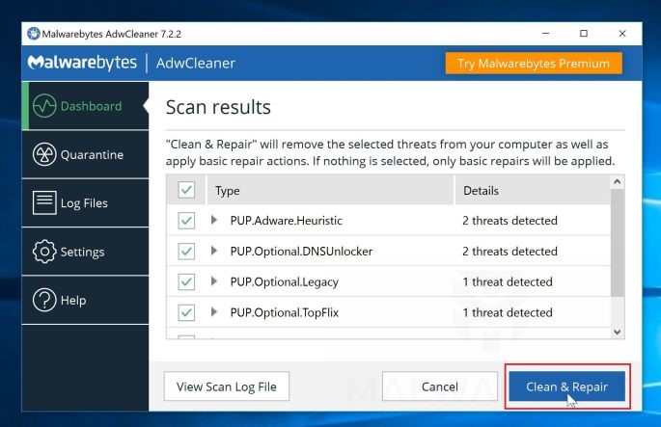Screen dimensions: 661x427
Task: Uncheck the PUP.Adware.Heuristic checkbox
Action: pos(186,220)
